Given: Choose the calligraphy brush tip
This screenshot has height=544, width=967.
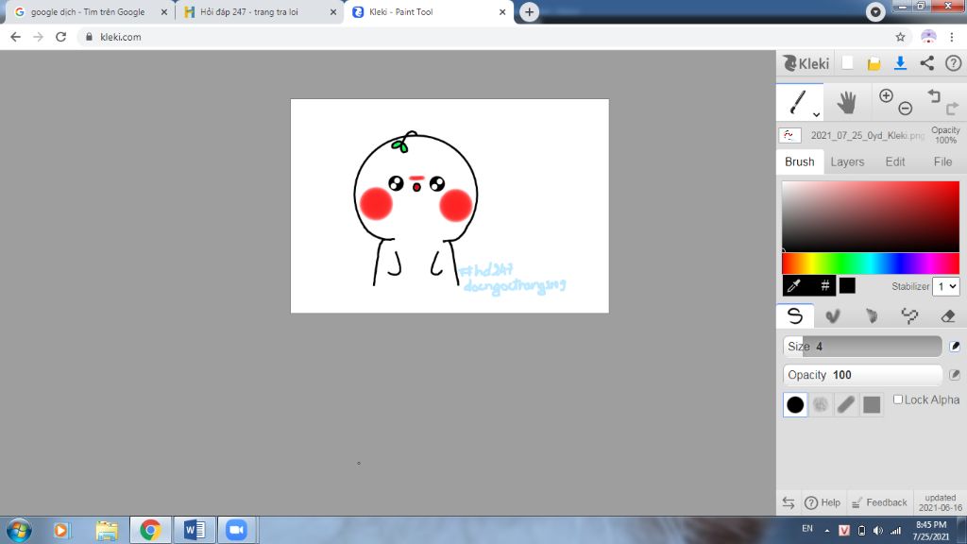Looking at the screenshot, I should [846, 404].
